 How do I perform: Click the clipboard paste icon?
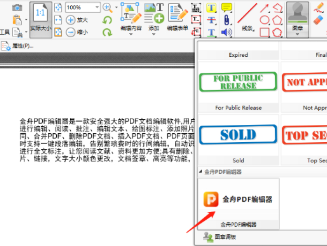click(x=17, y=20)
